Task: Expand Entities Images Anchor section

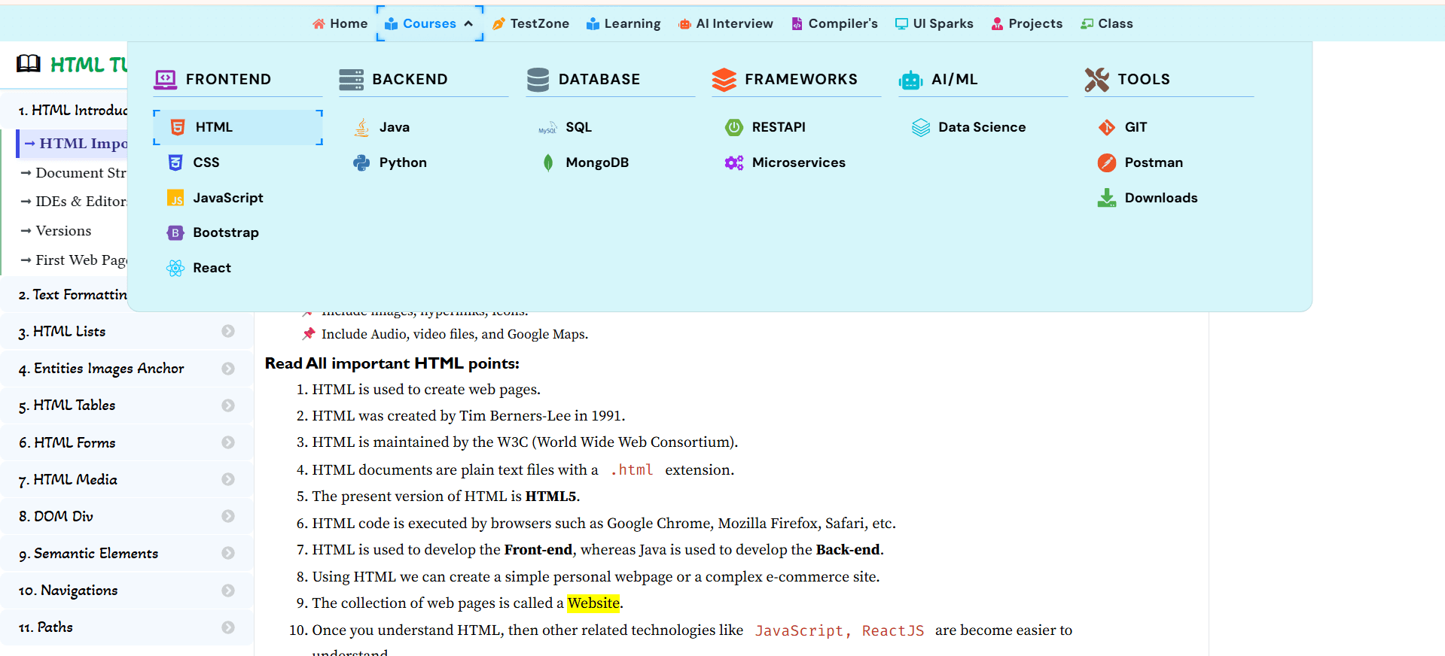Action: click(x=228, y=369)
